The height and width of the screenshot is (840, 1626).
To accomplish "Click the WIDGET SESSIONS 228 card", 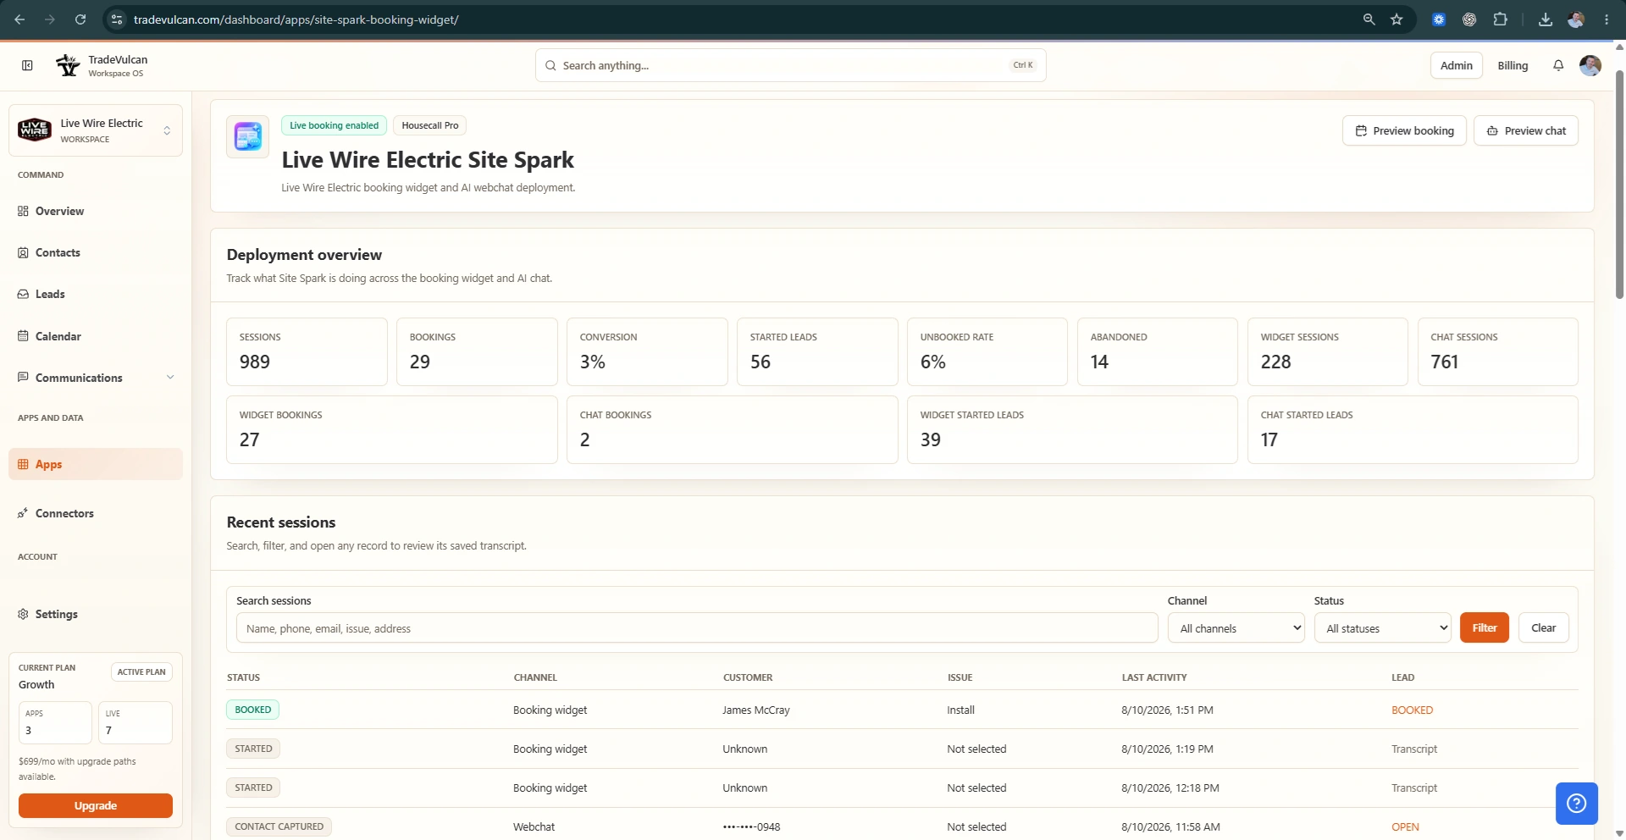I will (1328, 351).
